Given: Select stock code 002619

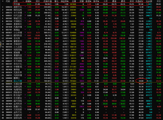Looking at the screenshot, I should (x=9, y=98).
